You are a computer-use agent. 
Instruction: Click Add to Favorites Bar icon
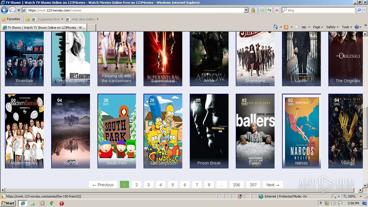[27, 19]
